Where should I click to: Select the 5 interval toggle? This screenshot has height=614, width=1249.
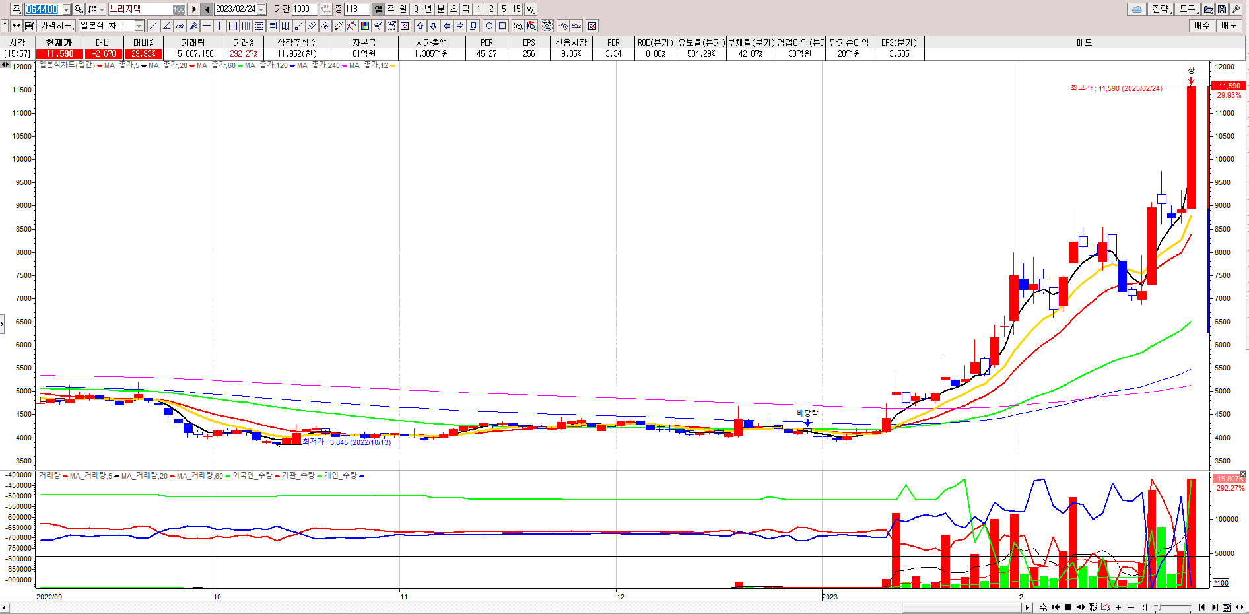click(504, 9)
